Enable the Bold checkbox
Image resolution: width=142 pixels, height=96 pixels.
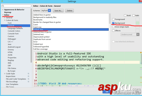(x=125, y=15)
